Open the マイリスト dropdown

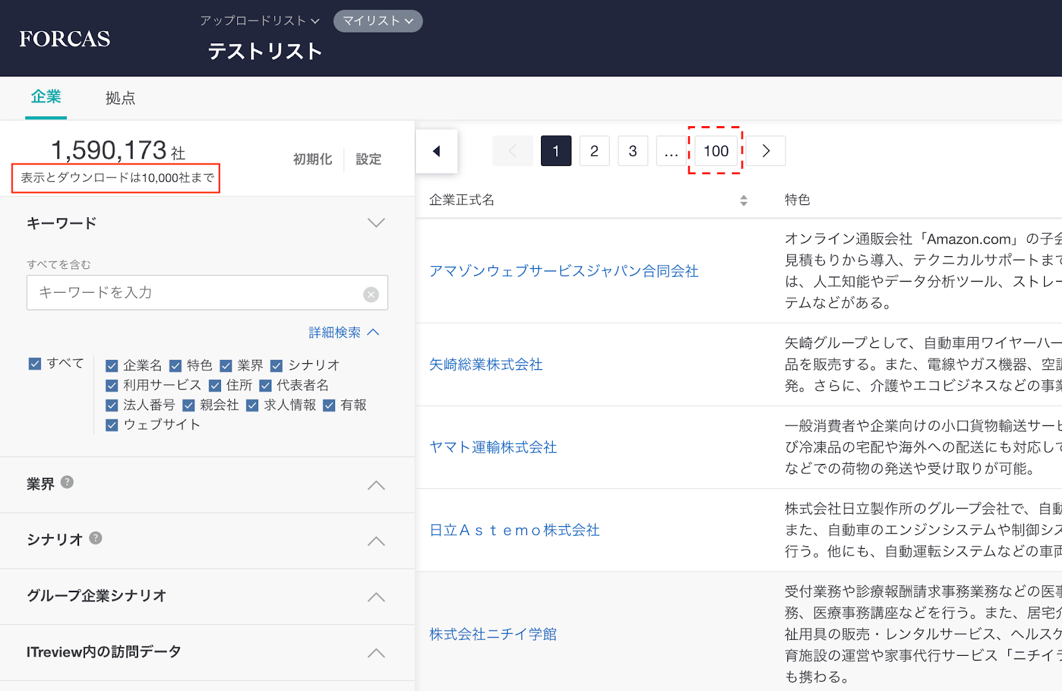[378, 21]
